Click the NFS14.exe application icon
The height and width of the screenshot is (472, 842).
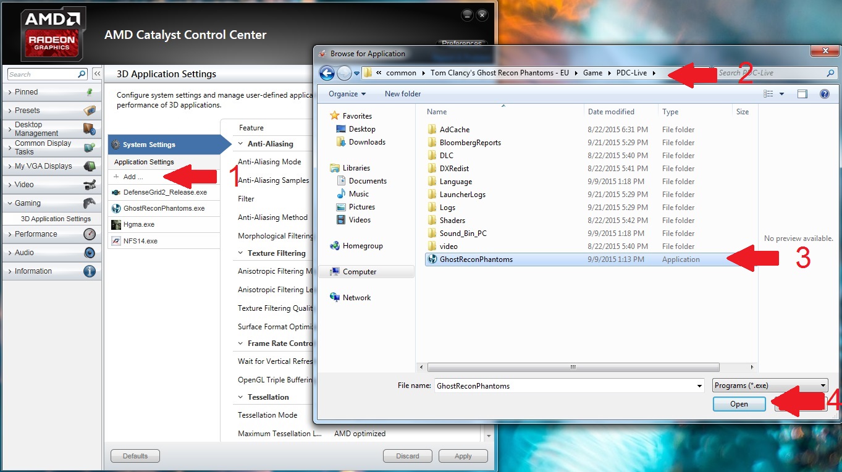pyautogui.click(x=116, y=241)
